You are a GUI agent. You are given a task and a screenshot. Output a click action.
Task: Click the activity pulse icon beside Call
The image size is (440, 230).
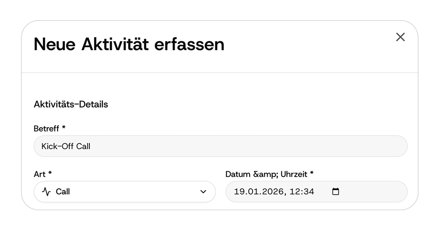click(46, 192)
